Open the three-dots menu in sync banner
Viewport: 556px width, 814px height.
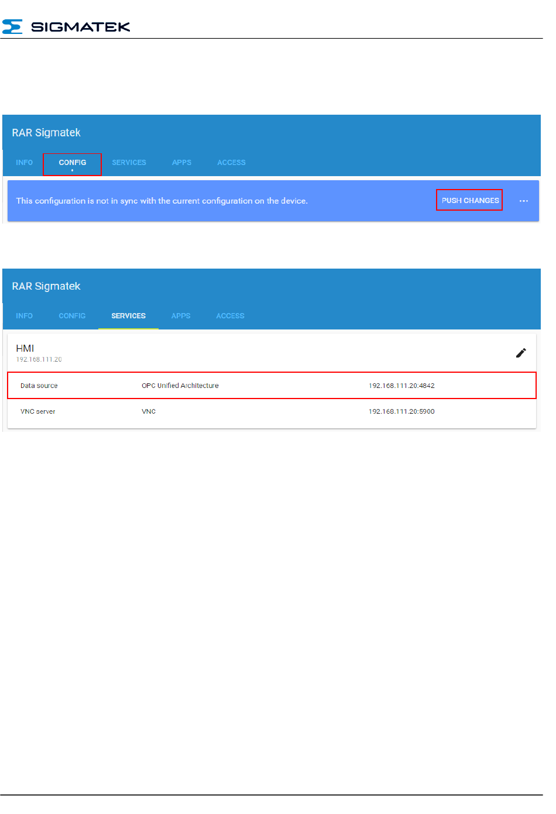point(524,201)
